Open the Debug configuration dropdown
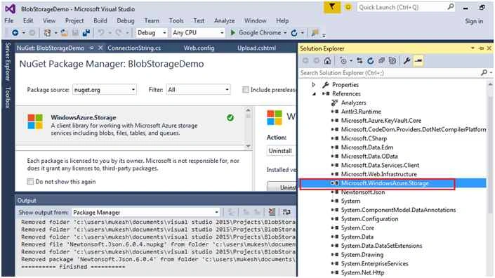The height and width of the screenshot is (278, 495). point(151,32)
